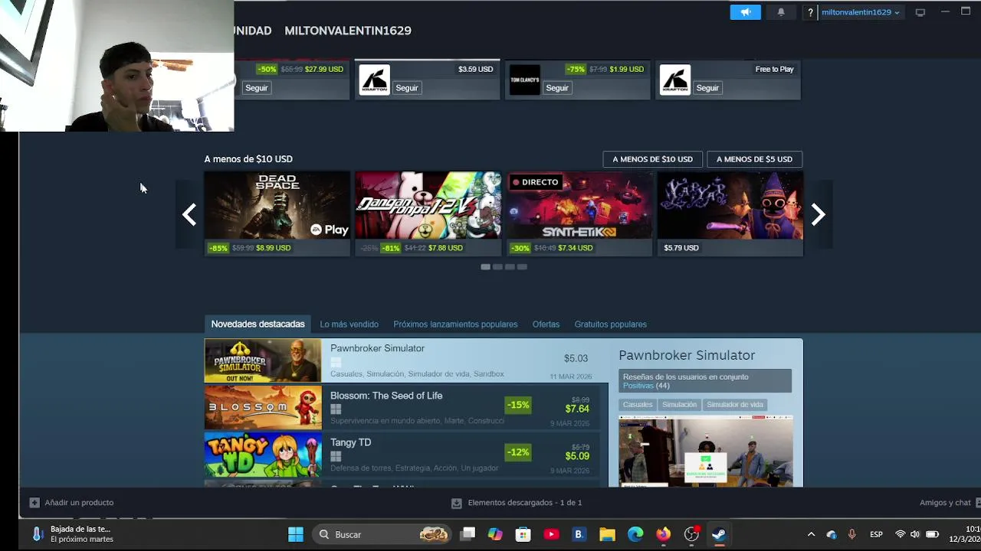Click Añadir un producto plus icon

(34, 503)
